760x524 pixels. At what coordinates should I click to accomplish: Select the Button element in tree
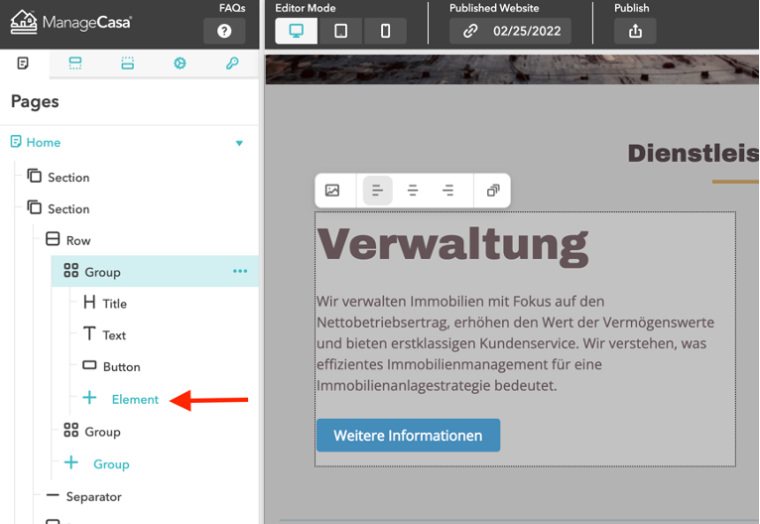pyautogui.click(x=122, y=367)
